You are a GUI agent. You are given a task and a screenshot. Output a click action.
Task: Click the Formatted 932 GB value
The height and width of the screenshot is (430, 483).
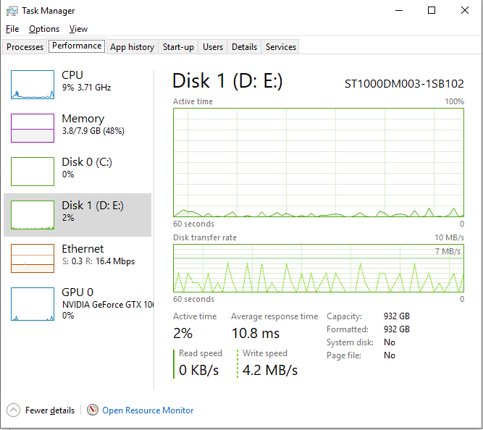397,329
